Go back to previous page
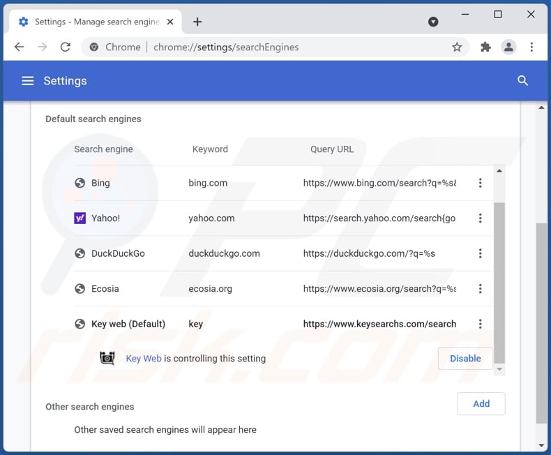This screenshot has width=551, height=455. tap(20, 47)
